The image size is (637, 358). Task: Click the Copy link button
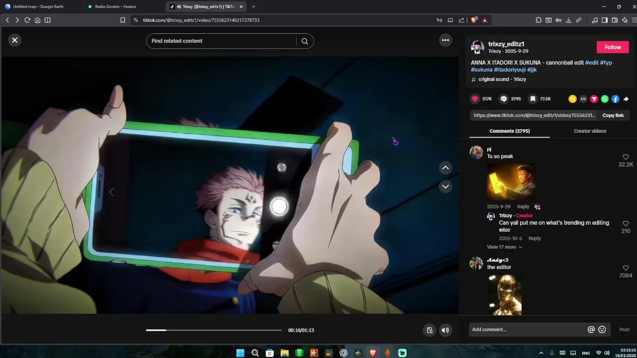tap(613, 115)
